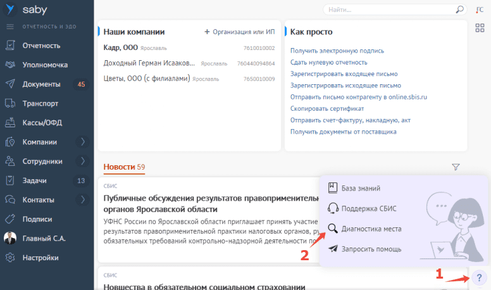Click the Запросить помощь paper plane icon
The width and height of the screenshot is (491, 290).
333,249
